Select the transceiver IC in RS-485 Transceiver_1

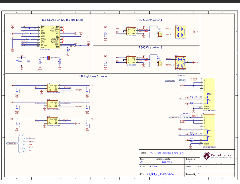tap(131, 31)
